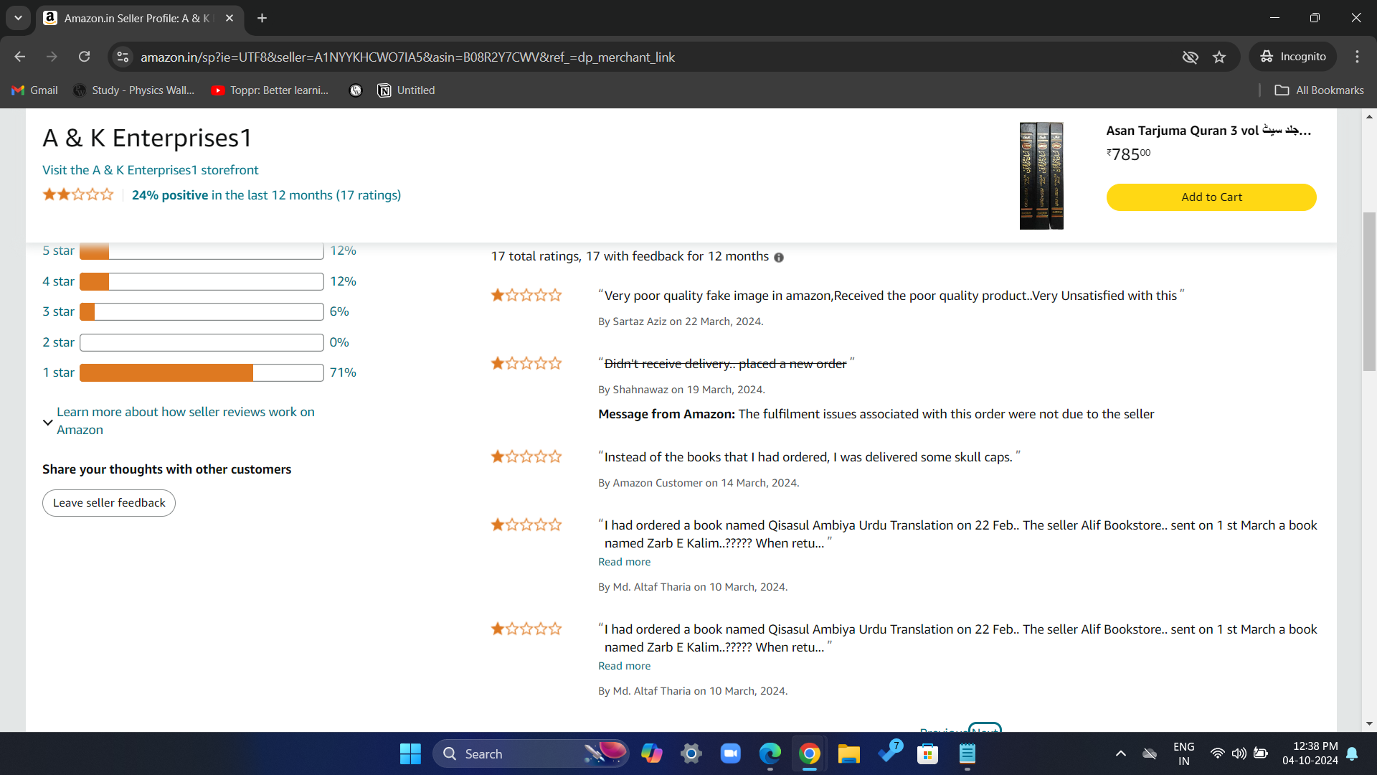The width and height of the screenshot is (1377, 775).
Task: Read more of the last Md. Altaf Tharia review
Action: (624, 666)
